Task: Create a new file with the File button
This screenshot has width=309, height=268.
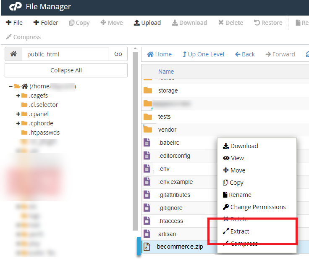Action: point(14,23)
